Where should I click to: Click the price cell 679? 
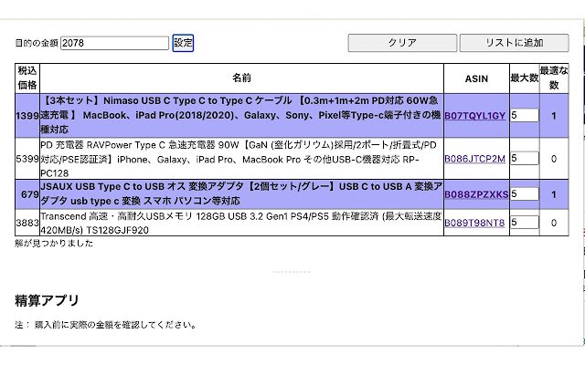pos(27,194)
